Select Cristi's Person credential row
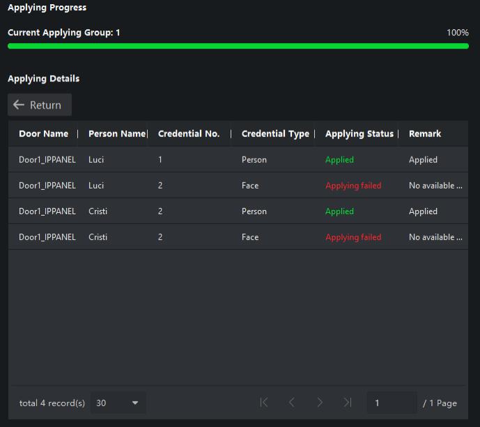Screen dimensions: 480x427 [238, 211]
